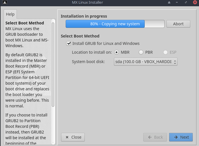Image resolution: width=199 pixels, height=146 pixels.
Task: Click the Select Boot Method help heading
Action: [x=25, y=23]
